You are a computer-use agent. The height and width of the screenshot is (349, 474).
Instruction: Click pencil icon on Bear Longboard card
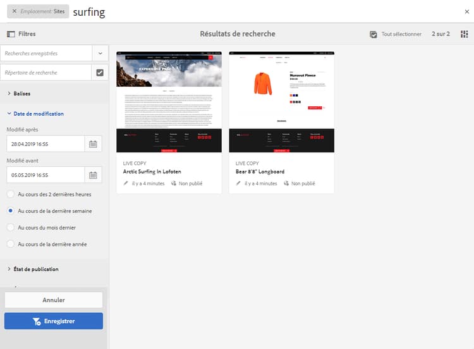238,183
